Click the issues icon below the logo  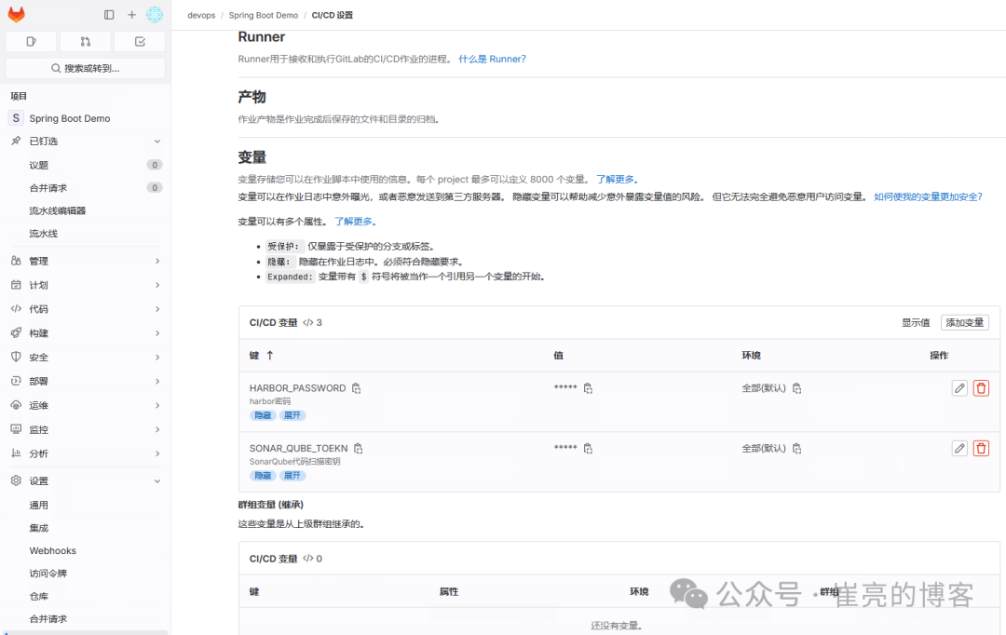(30, 41)
